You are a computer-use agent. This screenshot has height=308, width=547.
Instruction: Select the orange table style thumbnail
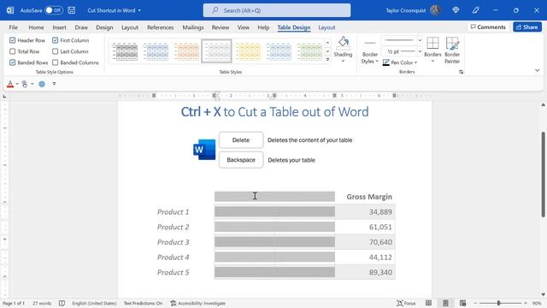[186, 51]
